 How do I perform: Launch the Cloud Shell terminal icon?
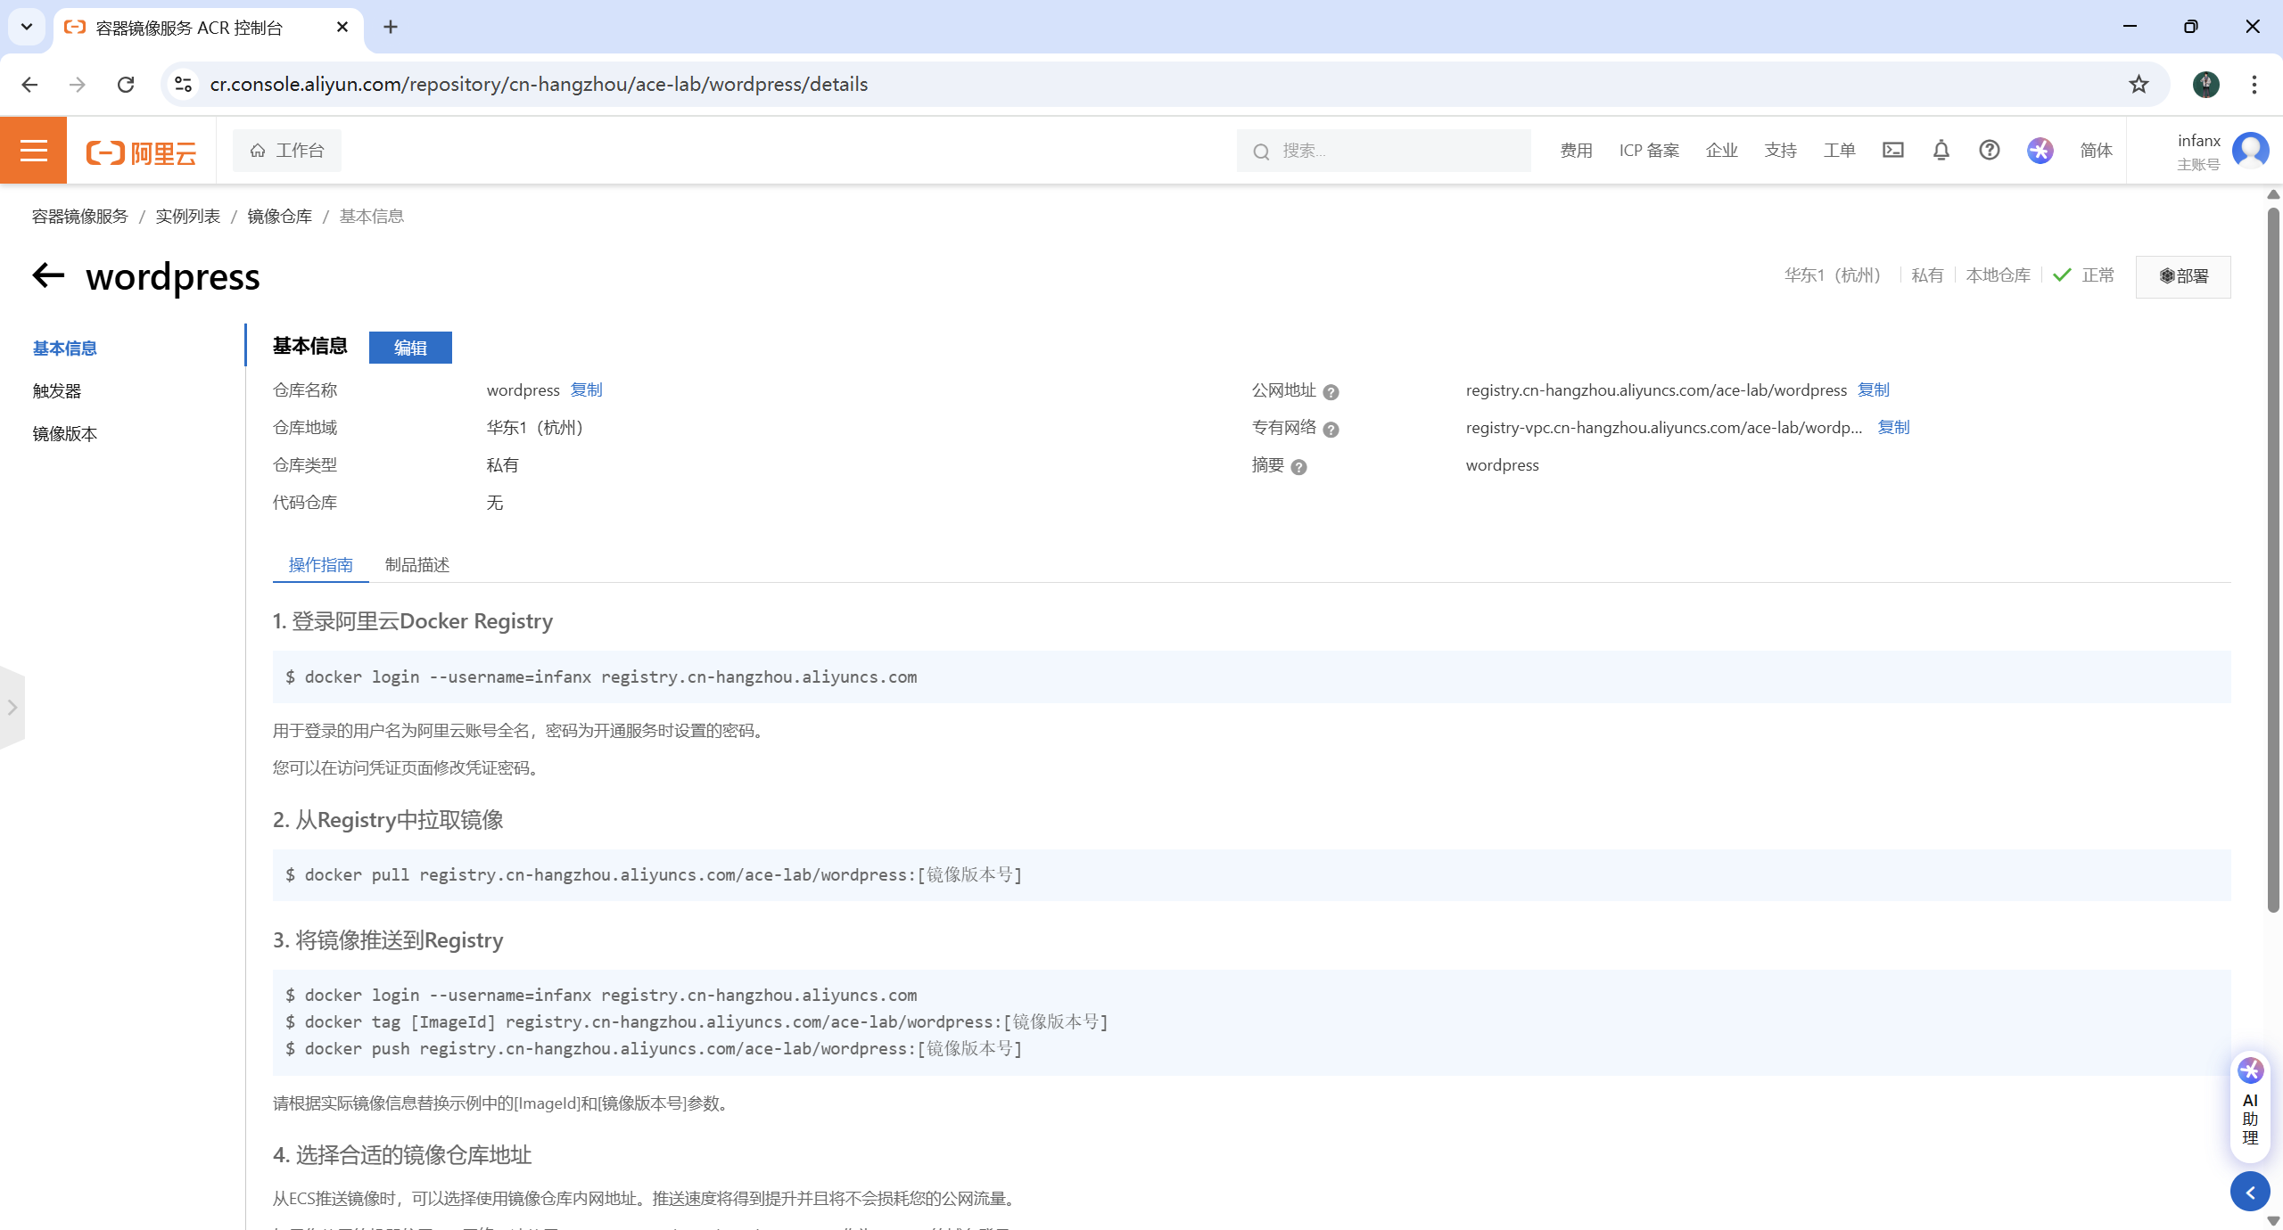pyautogui.click(x=1893, y=150)
